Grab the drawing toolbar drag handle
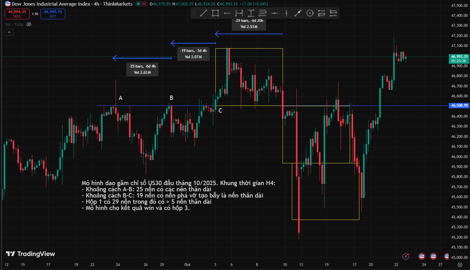470x270 pixels. coord(194,13)
